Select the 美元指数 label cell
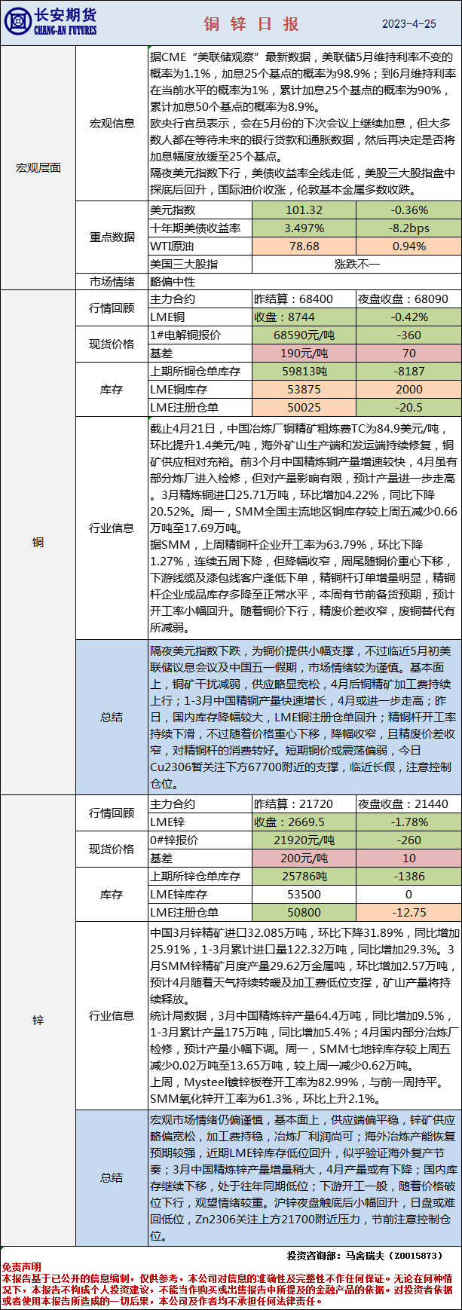462x1310 pixels. (200, 210)
